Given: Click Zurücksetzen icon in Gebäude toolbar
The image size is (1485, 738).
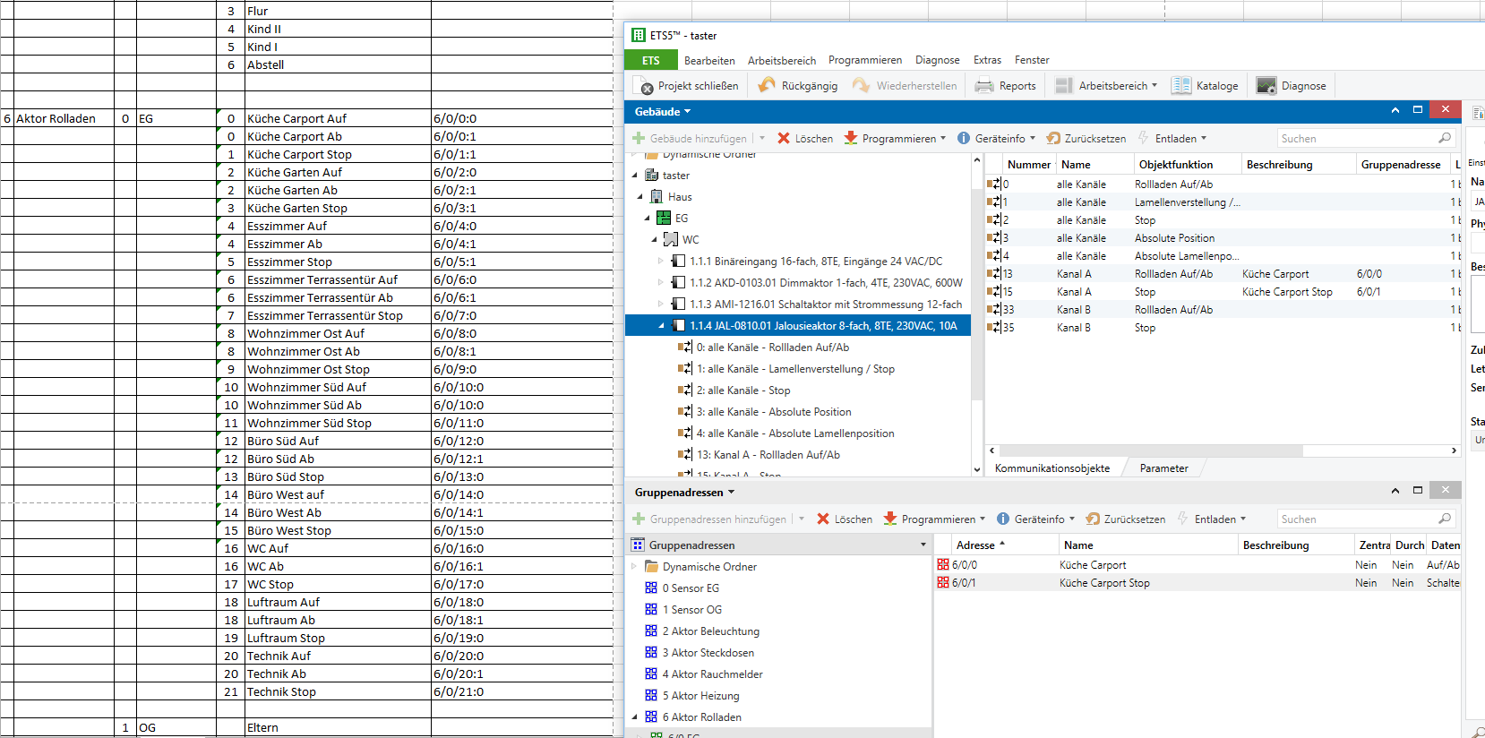Looking at the screenshot, I should click(x=1053, y=139).
